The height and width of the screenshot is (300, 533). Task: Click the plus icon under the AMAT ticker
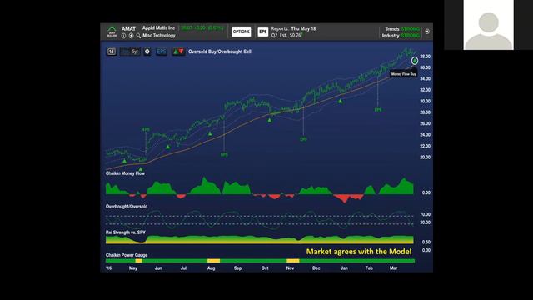(x=131, y=36)
